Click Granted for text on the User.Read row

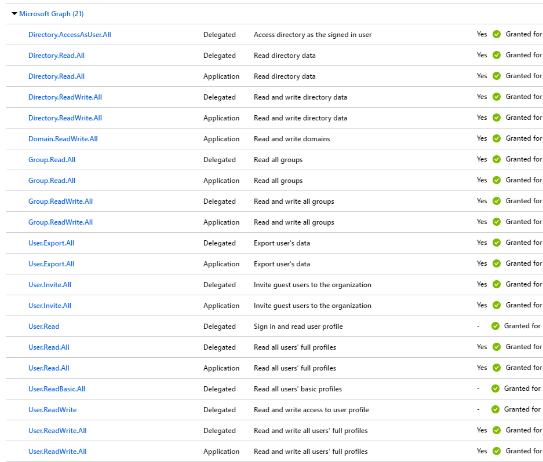pyautogui.click(x=522, y=326)
